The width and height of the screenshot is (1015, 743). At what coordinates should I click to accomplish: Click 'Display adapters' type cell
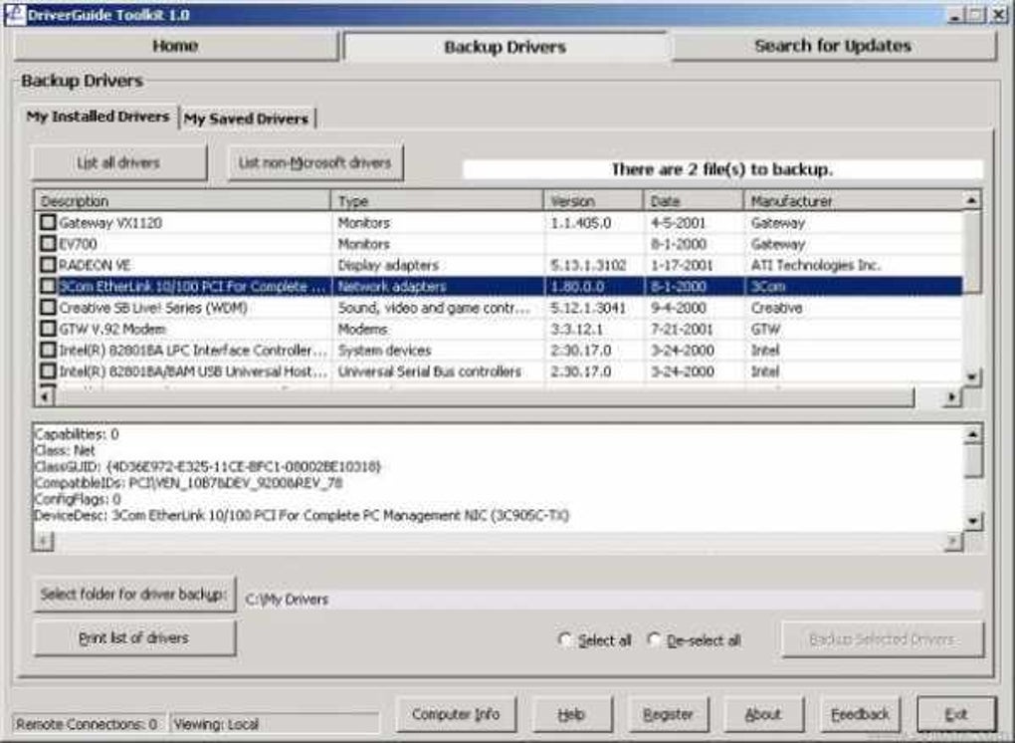pyautogui.click(x=388, y=265)
